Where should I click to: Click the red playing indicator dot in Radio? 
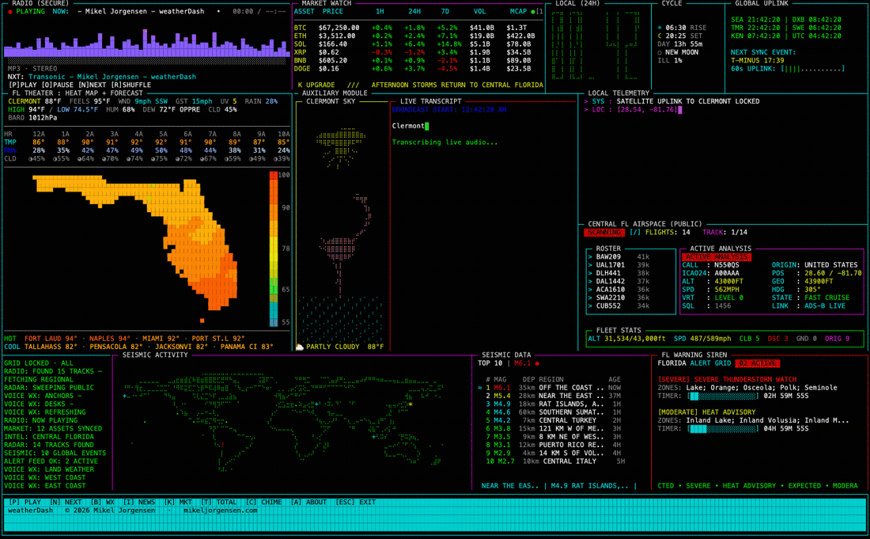(x=10, y=12)
